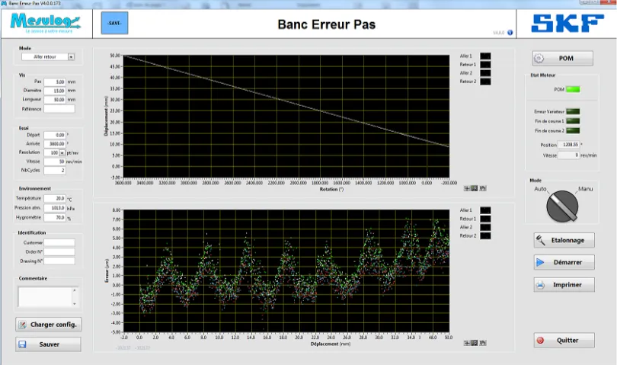Select the zoom tool in top graph palette
Screen dimensions: 617x365
coord(475,189)
